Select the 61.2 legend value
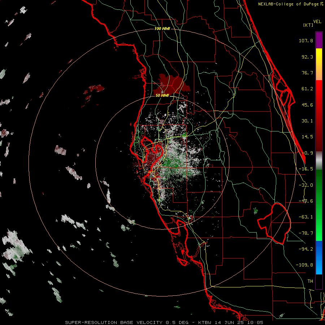The image size is (325, 325). pos(307,89)
